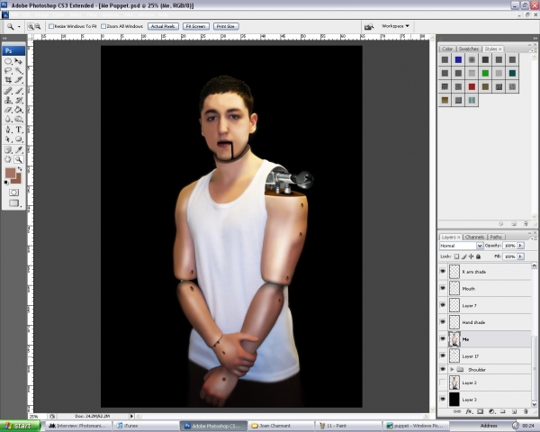This screenshot has height=432, width=540.
Task: Click the Actual Pixels button
Action: tap(163, 26)
